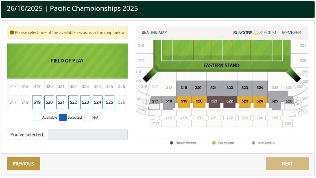
Task: Choose section 524 in the selection grid
Action: pyautogui.click(x=97, y=102)
